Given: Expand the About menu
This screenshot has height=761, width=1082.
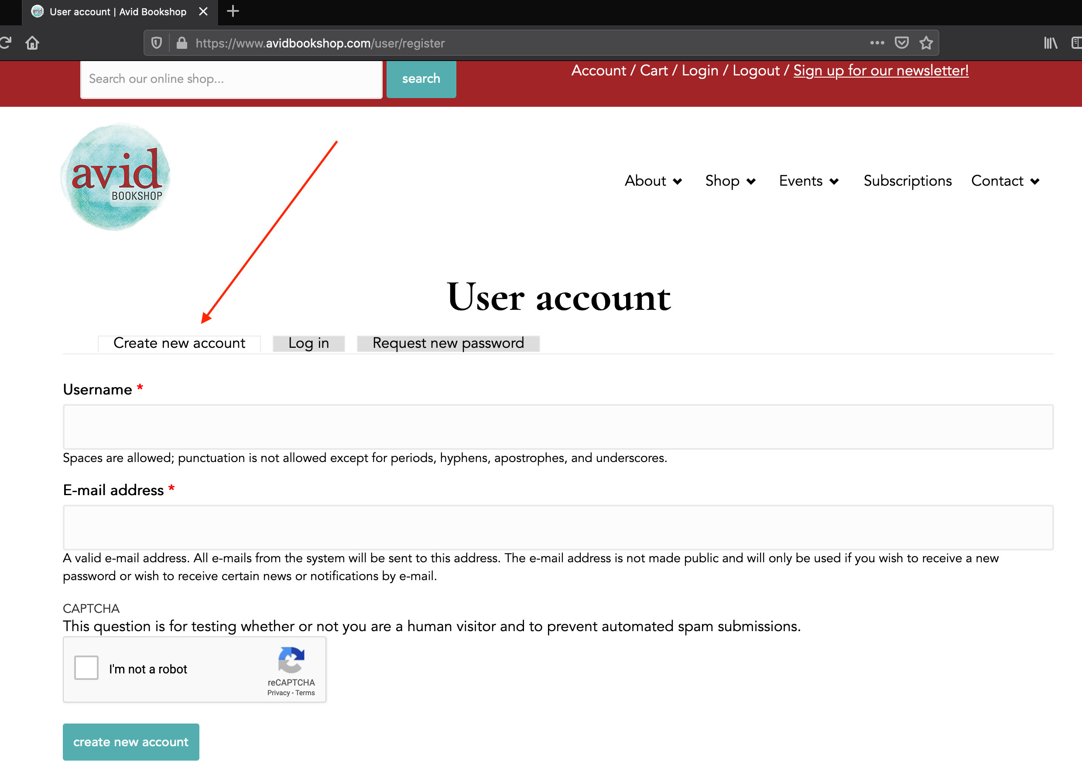Looking at the screenshot, I should pos(653,181).
